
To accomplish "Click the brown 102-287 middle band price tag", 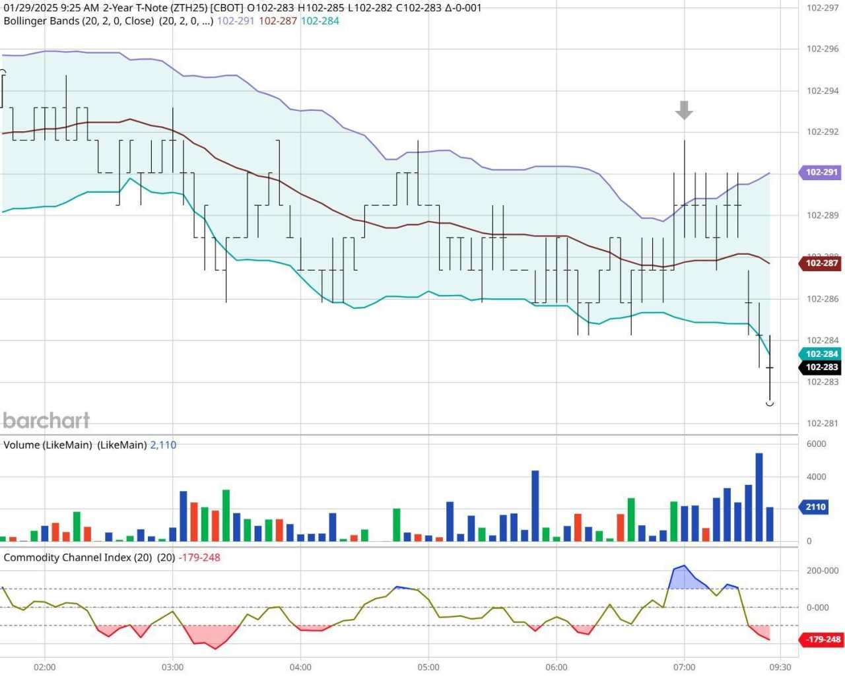I will pyautogui.click(x=820, y=263).
